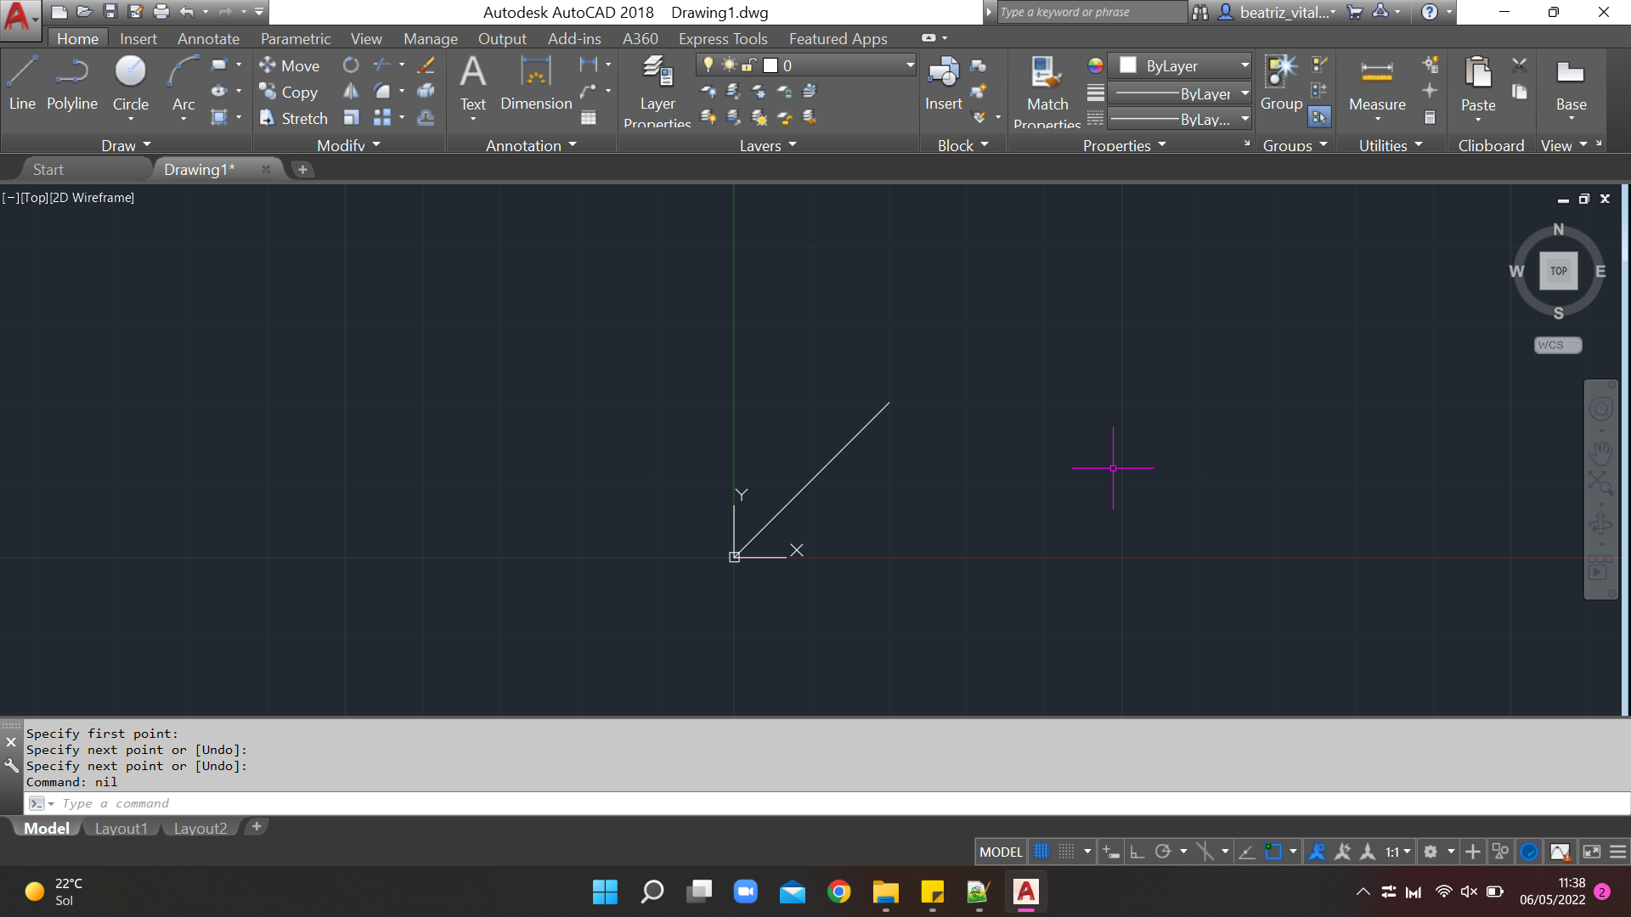Image resolution: width=1631 pixels, height=917 pixels.
Task: Toggle Polar tracking in status bar
Action: [1163, 852]
